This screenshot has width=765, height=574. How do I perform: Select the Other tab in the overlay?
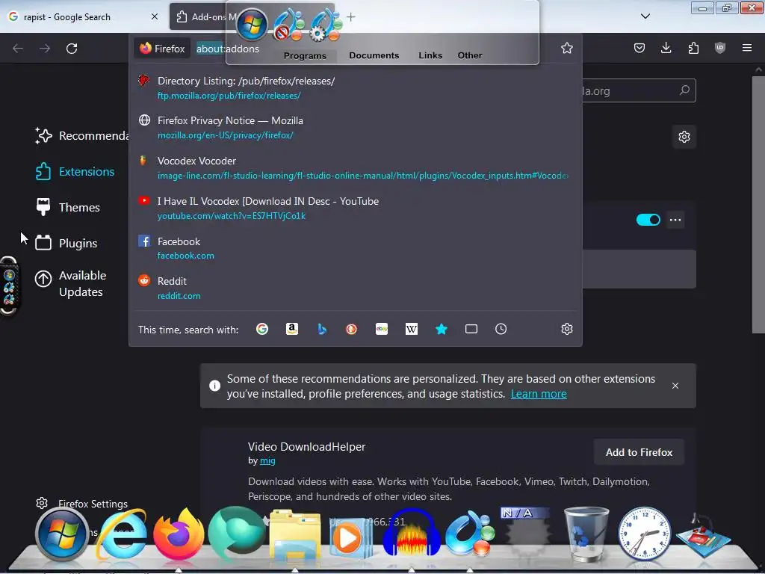(470, 55)
